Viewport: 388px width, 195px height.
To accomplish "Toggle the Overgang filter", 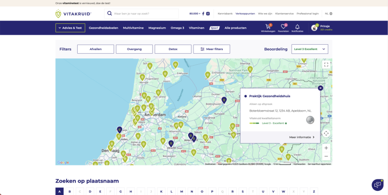I will [134, 49].
